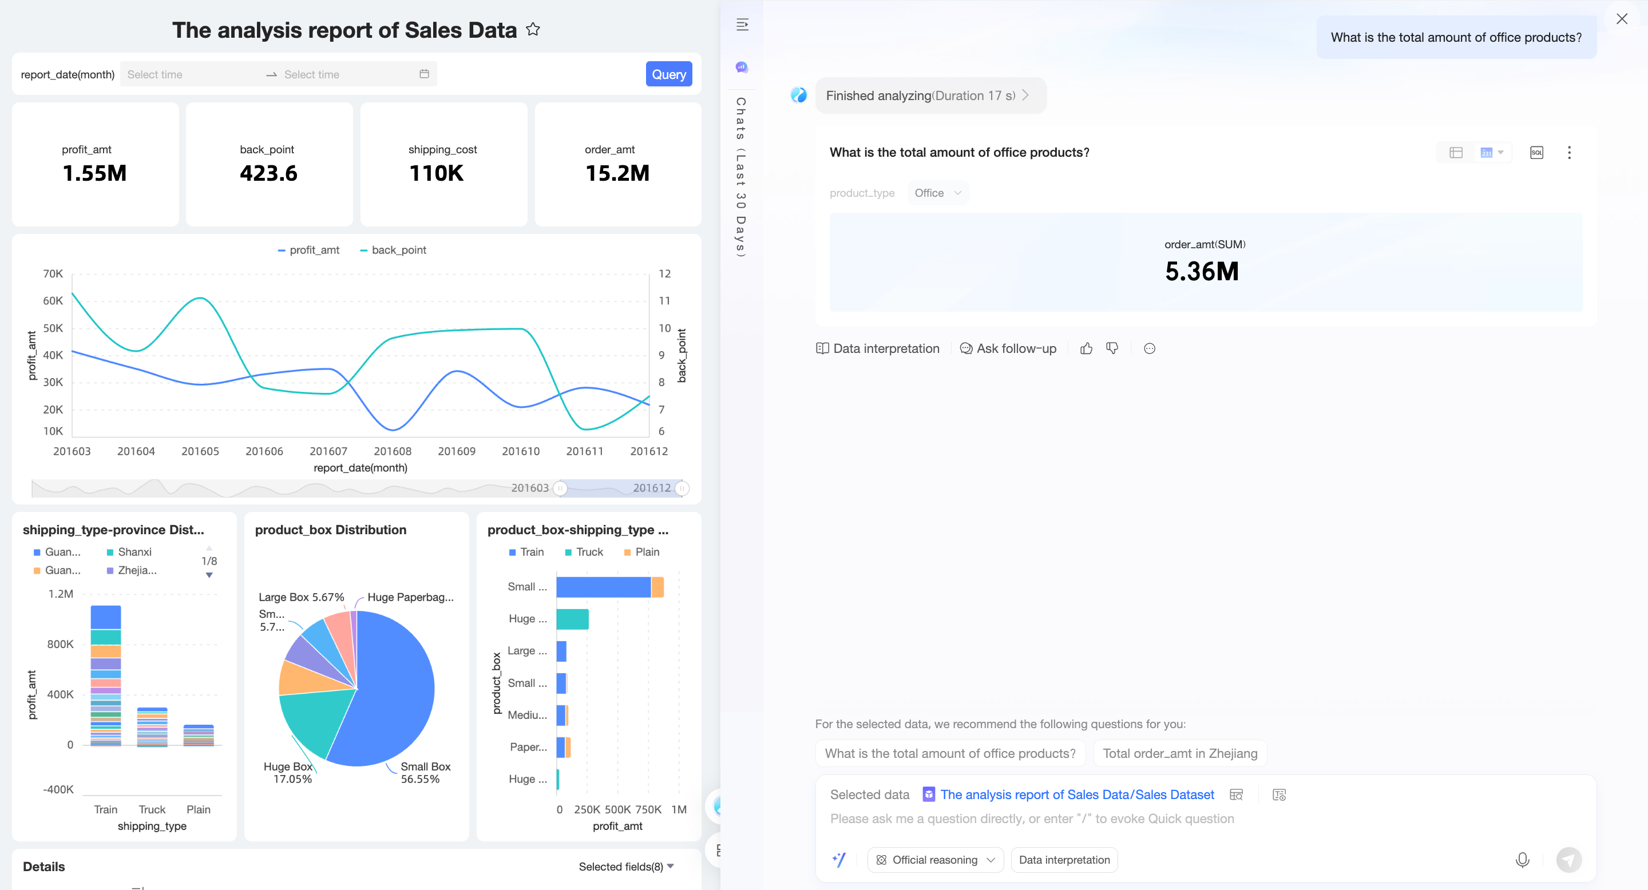The width and height of the screenshot is (1648, 890).
Task: Star the Sales Data report title
Action: (533, 29)
